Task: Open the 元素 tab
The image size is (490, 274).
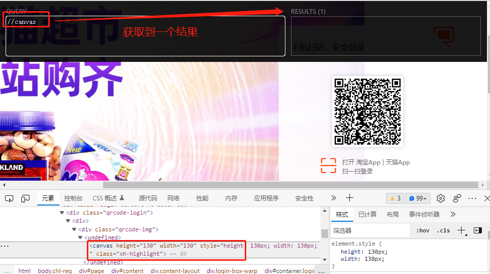Action: pyautogui.click(x=48, y=198)
